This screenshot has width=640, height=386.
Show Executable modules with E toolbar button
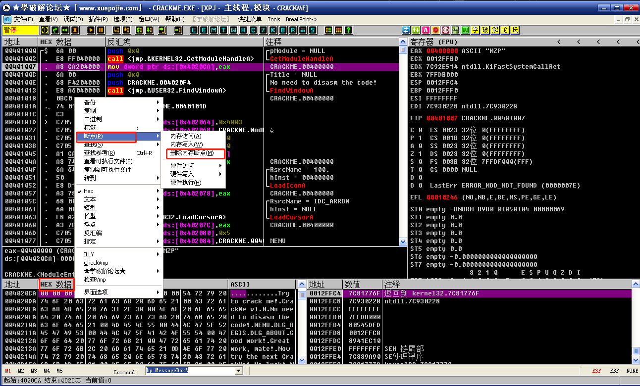(x=204, y=30)
